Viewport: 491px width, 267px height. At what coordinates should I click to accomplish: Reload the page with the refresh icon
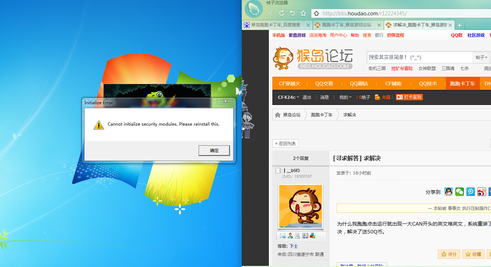click(282, 14)
